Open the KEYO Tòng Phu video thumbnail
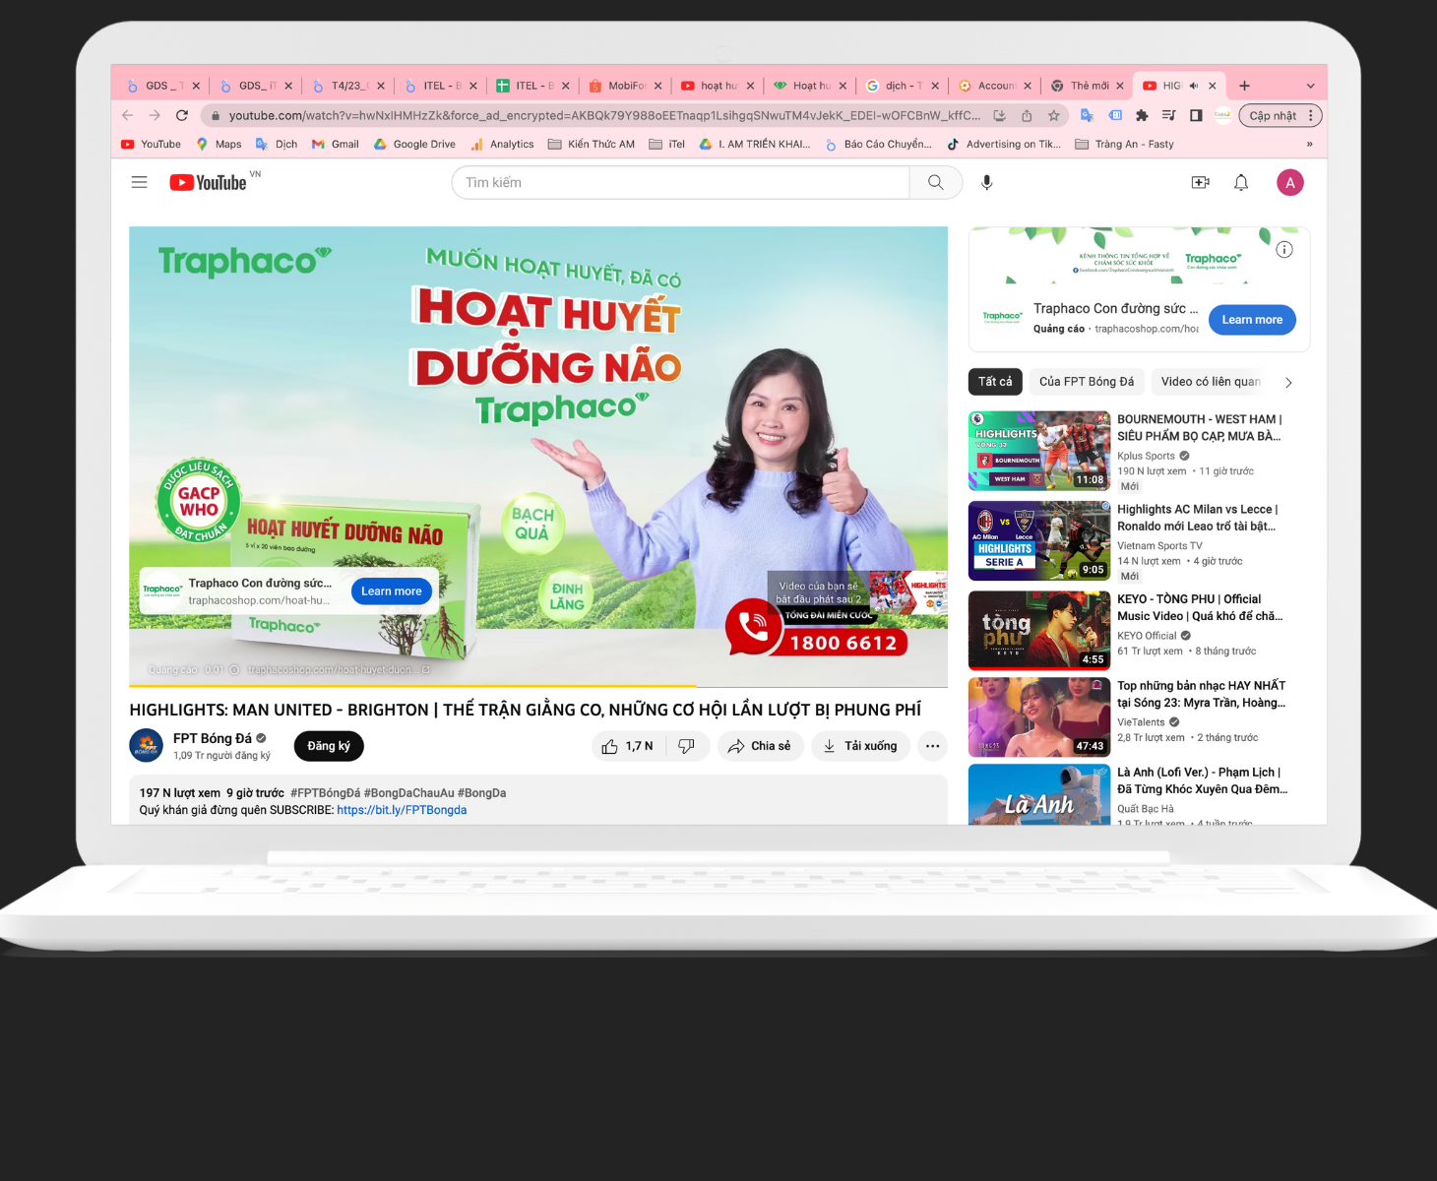 pyautogui.click(x=1039, y=630)
